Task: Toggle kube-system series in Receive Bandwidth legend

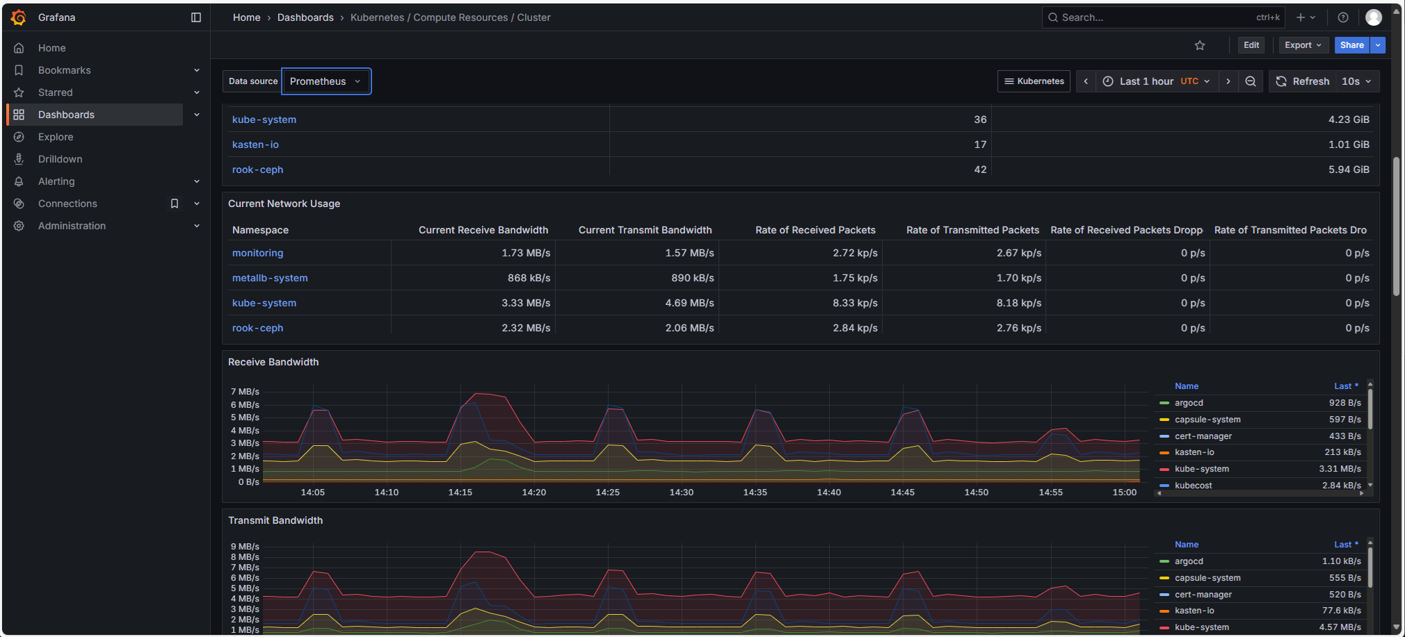Action: [1201, 469]
